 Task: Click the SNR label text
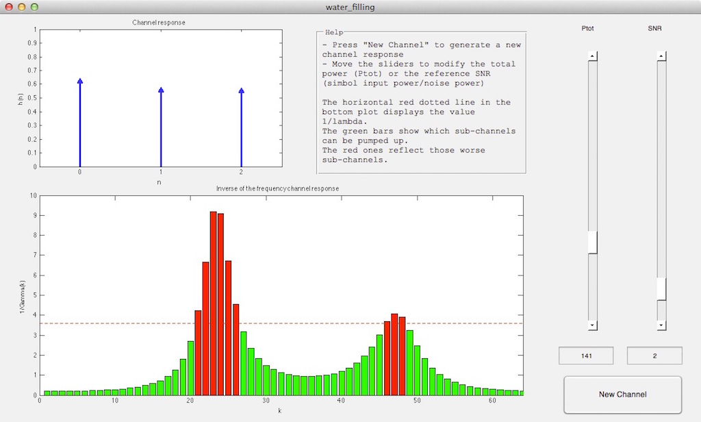tap(654, 28)
